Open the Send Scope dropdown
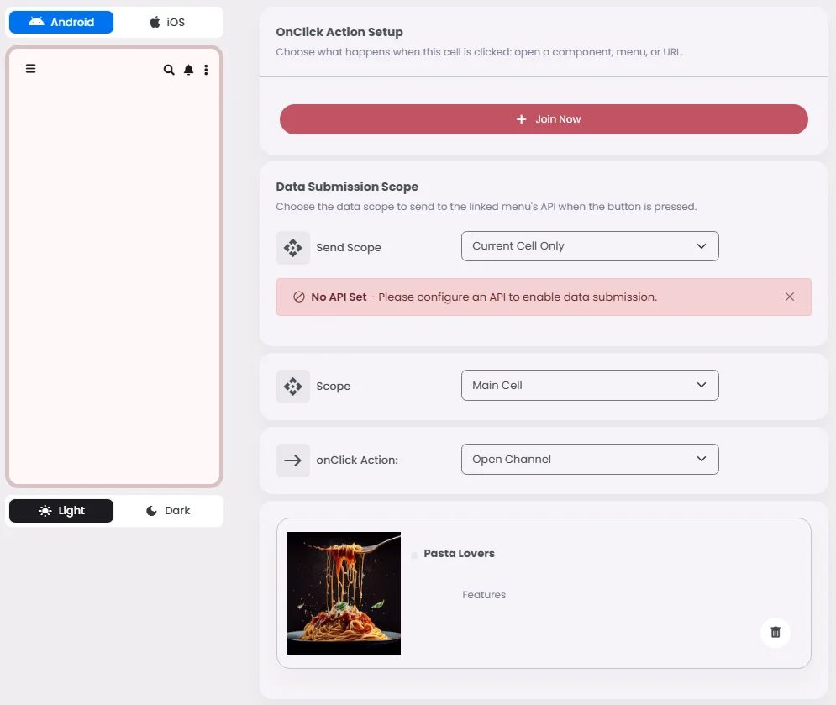The image size is (836, 705). 590,246
